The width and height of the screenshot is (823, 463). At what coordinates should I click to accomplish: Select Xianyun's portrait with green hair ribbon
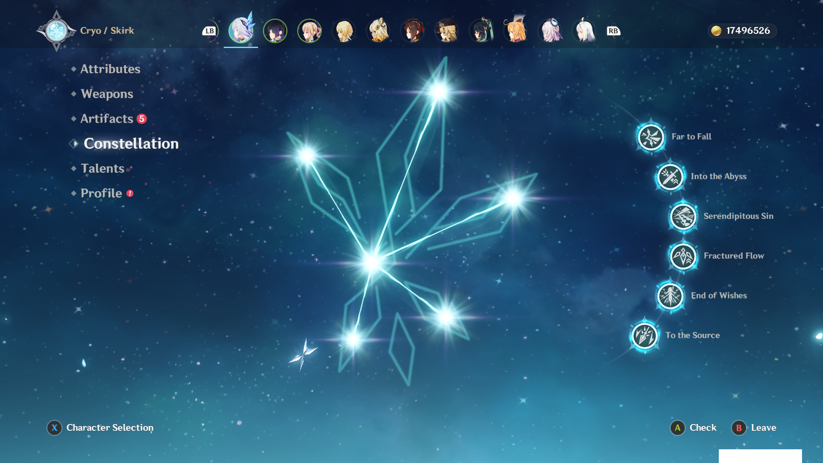(481, 31)
